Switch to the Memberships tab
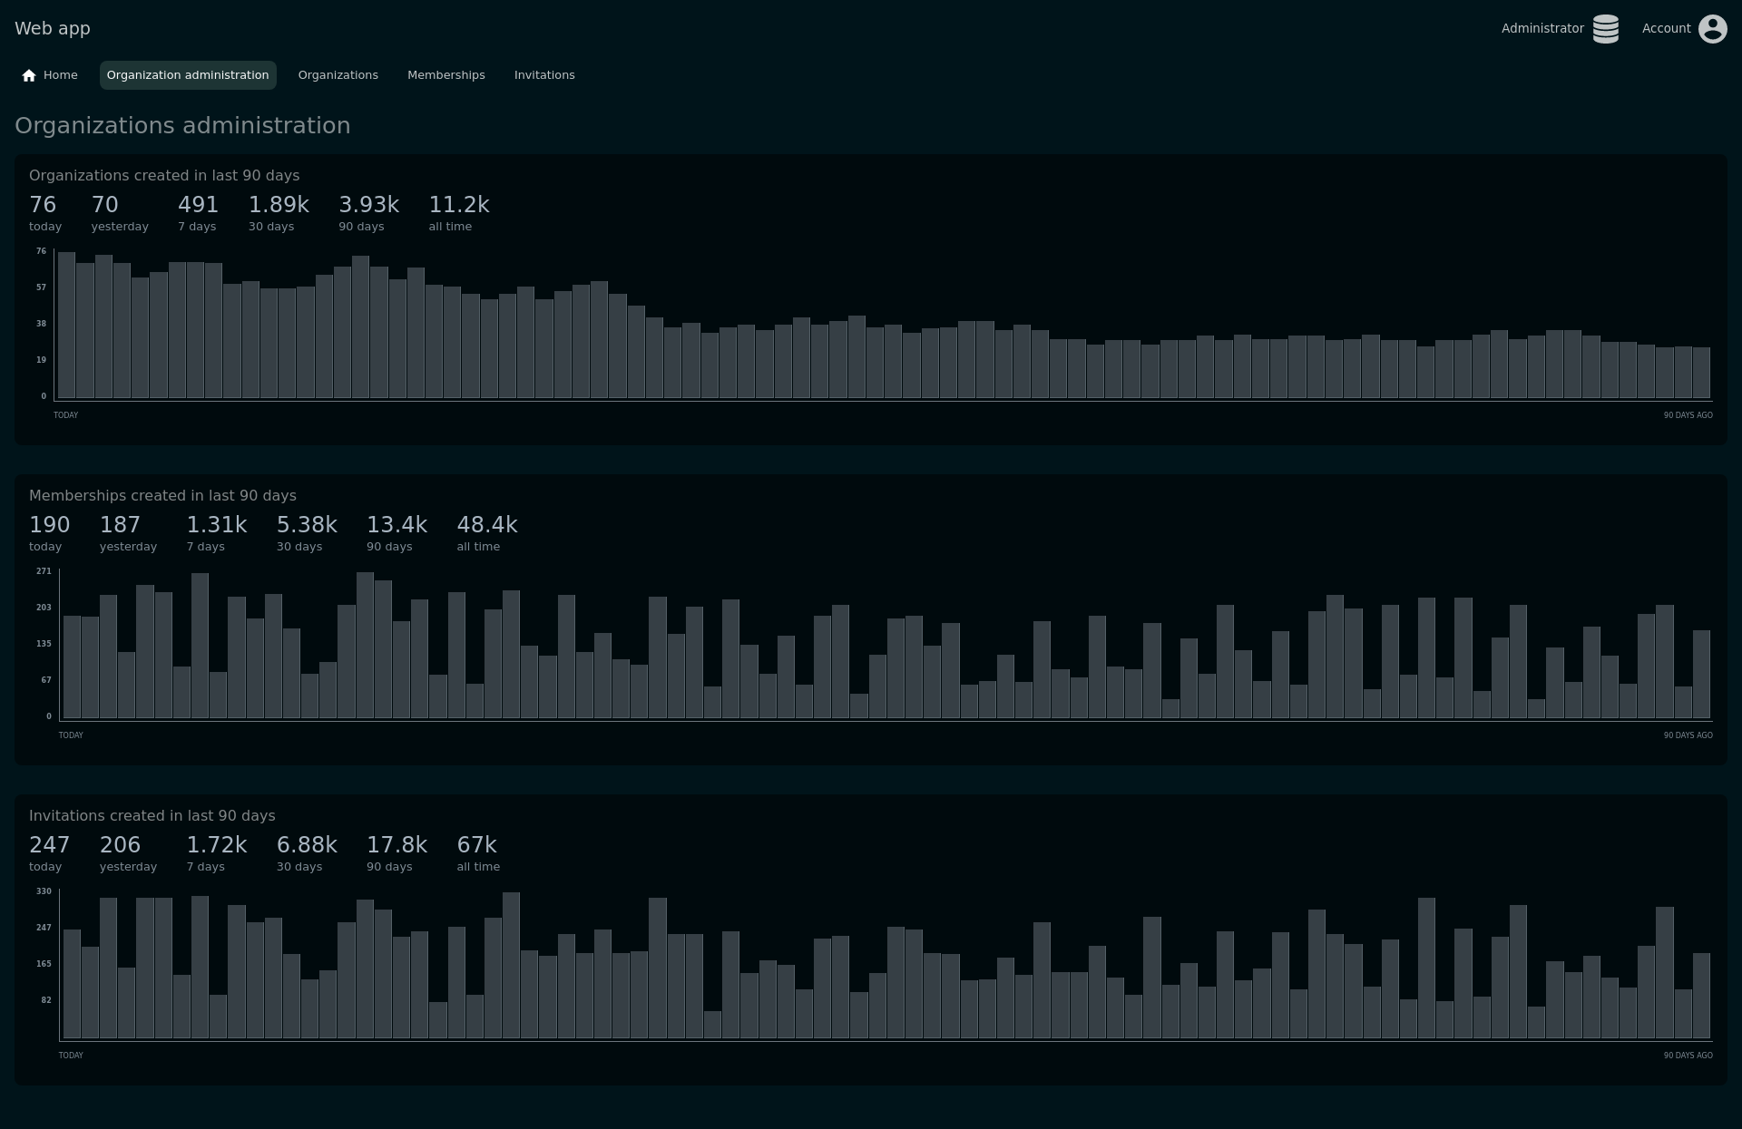 coord(445,75)
